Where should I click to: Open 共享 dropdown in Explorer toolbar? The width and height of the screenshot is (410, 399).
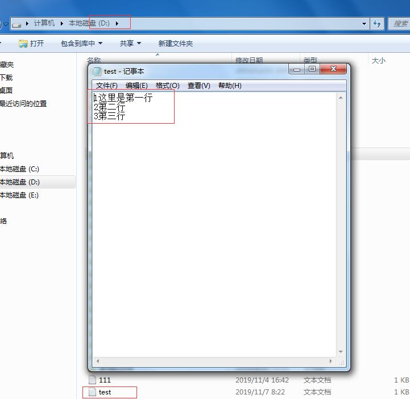click(130, 43)
